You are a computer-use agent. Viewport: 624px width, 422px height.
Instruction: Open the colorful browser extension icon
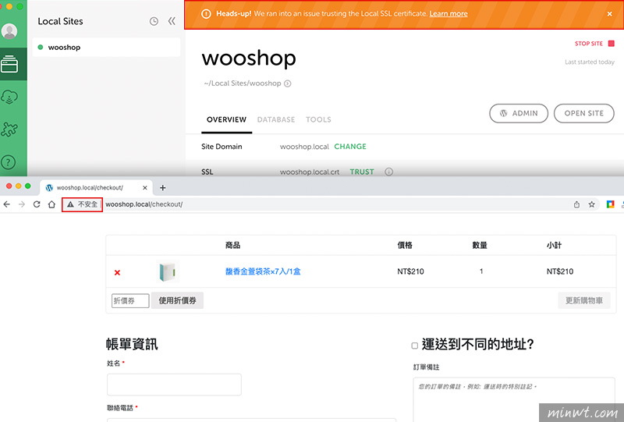click(610, 204)
